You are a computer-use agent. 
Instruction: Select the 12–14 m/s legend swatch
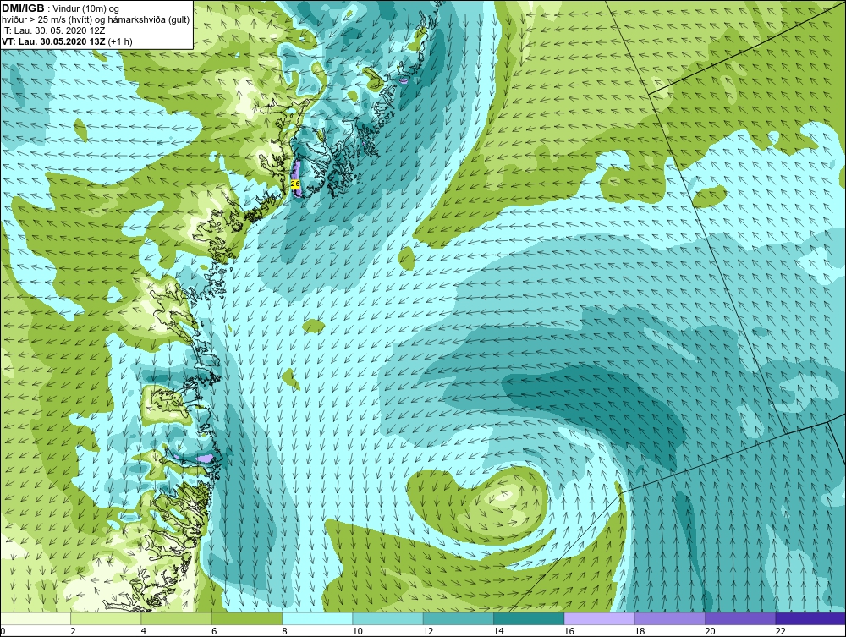click(458, 618)
